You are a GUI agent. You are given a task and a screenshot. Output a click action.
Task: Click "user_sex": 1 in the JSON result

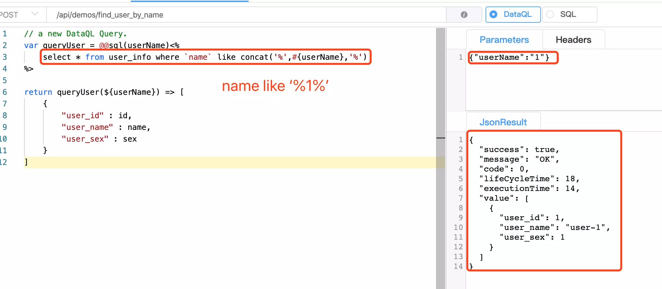[532, 237]
